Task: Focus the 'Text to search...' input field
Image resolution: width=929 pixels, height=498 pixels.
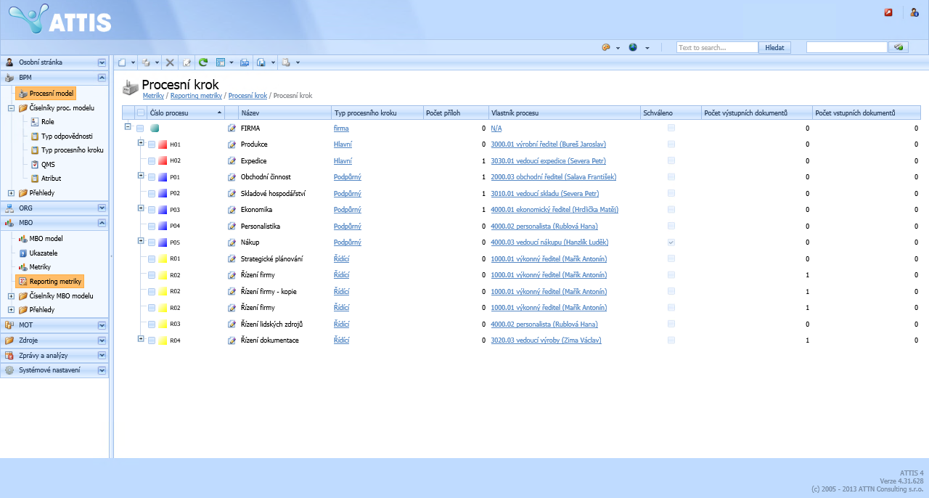Action: [x=717, y=47]
